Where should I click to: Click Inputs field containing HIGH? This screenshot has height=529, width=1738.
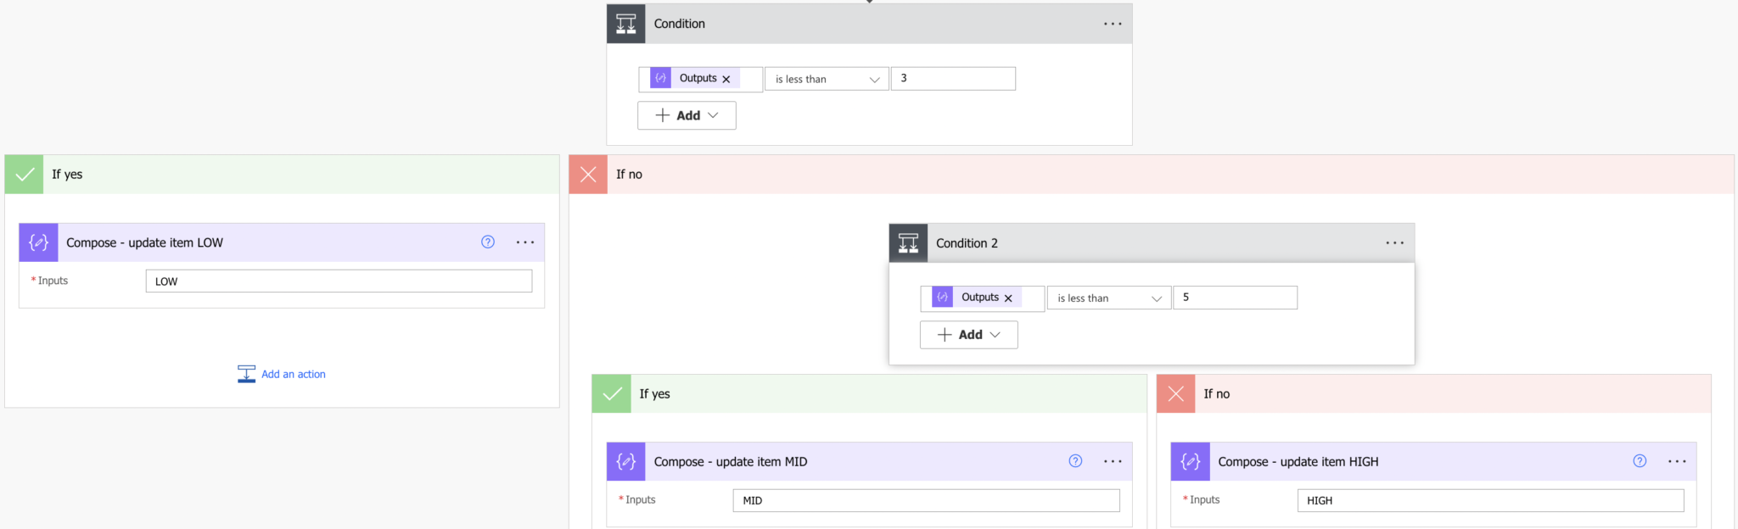1490,500
